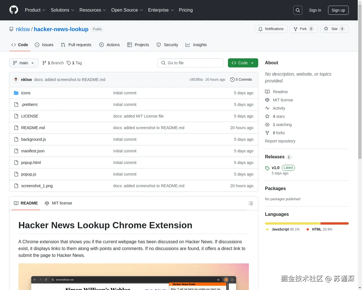Switch to the Issues tab

pyautogui.click(x=44, y=45)
